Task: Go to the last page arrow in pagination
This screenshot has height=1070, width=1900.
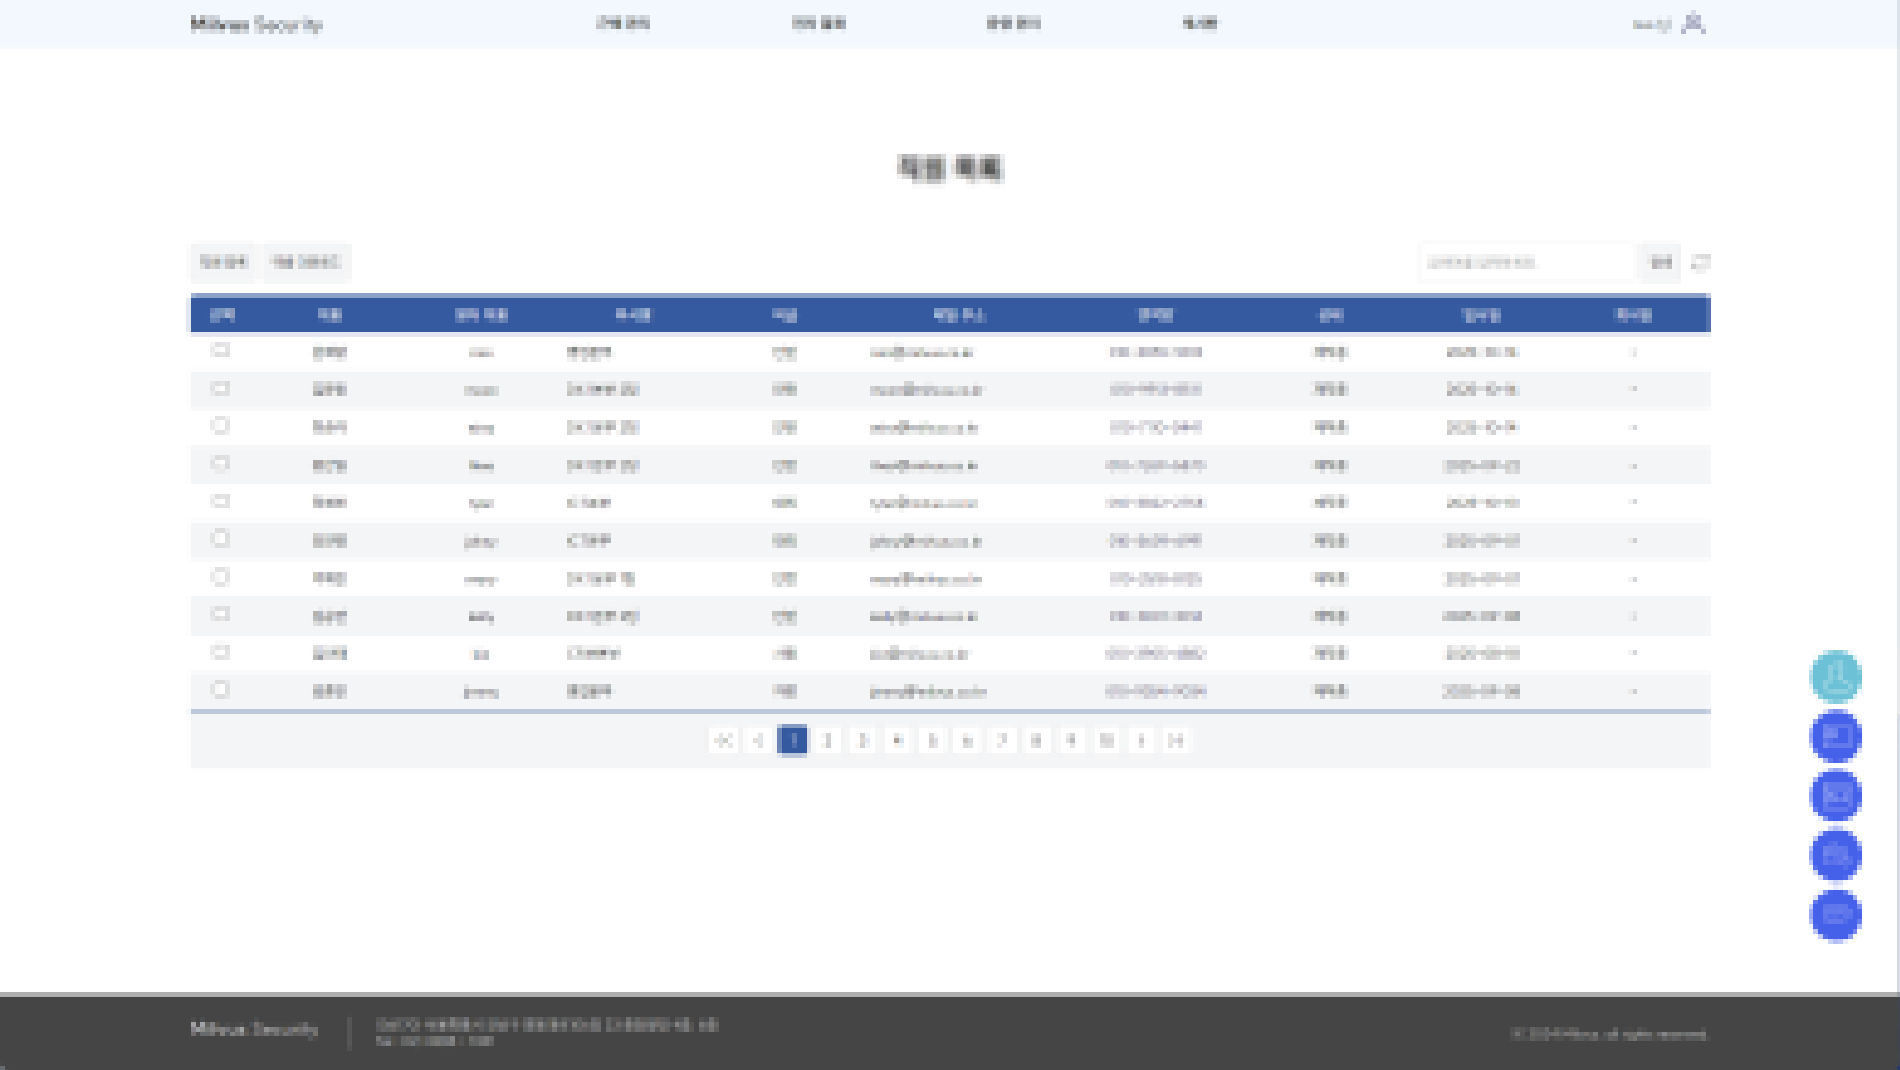Action: click(x=1176, y=740)
